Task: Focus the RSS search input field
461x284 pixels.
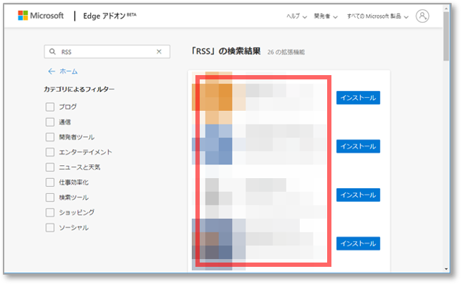Action: coord(107,52)
